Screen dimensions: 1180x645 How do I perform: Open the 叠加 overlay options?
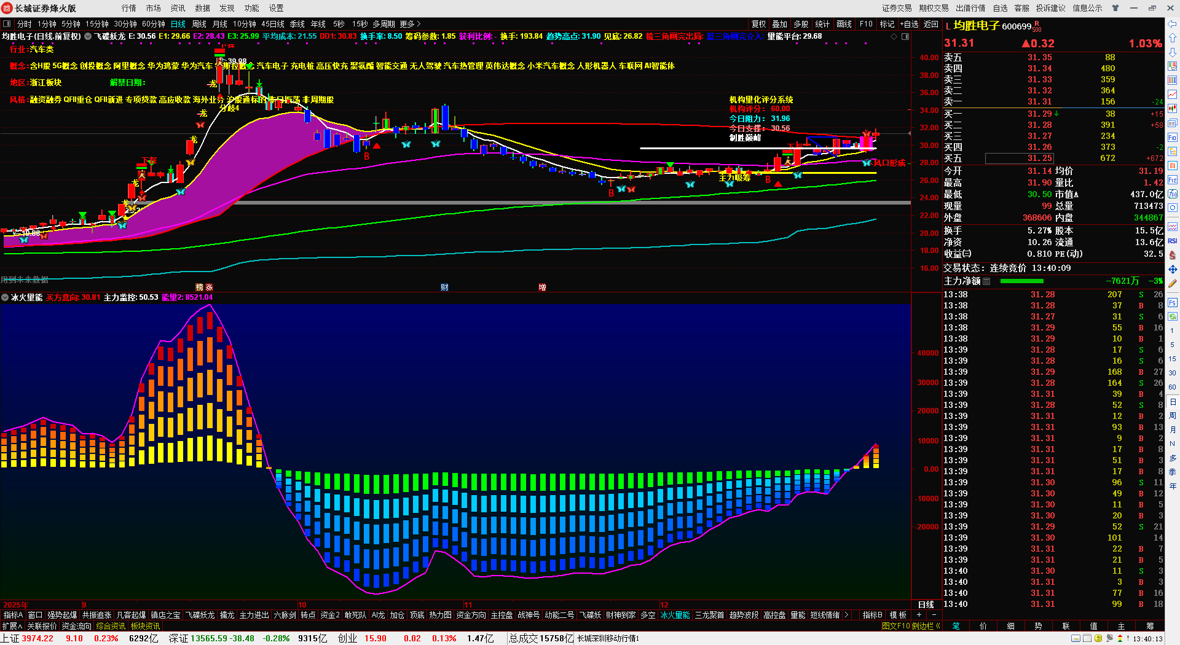coord(780,24)
